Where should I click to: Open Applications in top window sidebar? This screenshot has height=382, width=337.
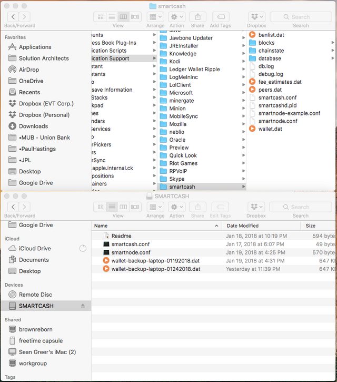(x=35, y=47)
